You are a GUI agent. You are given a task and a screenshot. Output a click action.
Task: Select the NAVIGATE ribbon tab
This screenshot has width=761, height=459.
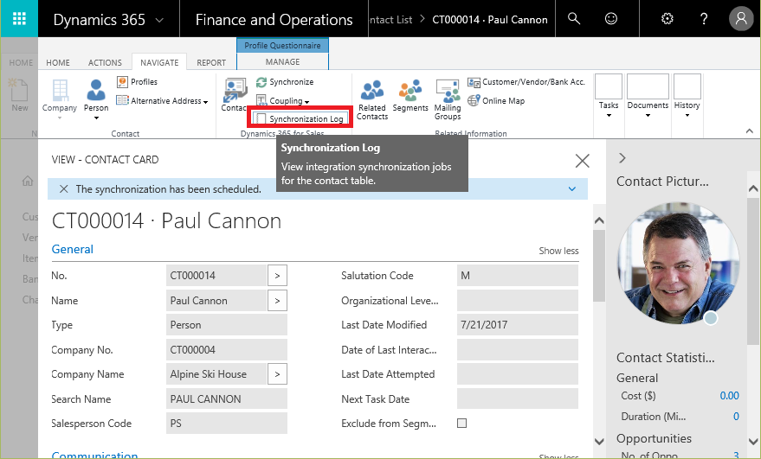coord(159,62)
